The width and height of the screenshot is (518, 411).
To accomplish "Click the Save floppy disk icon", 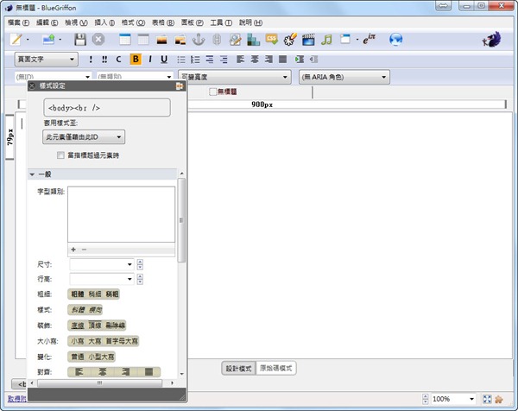I will coord(79,40).
